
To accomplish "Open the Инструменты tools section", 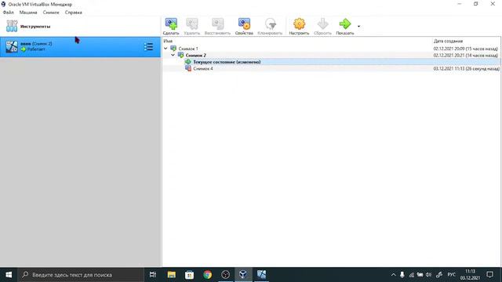I will [80, 26].
